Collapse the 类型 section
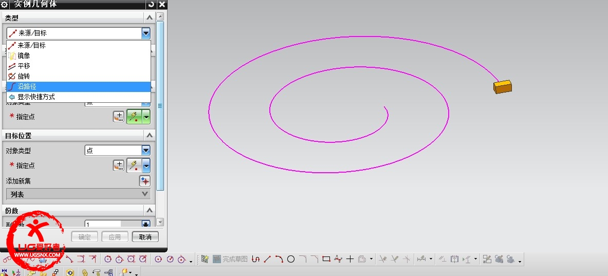The height and width of the screenshot is (276, 608). click(149, 18)
